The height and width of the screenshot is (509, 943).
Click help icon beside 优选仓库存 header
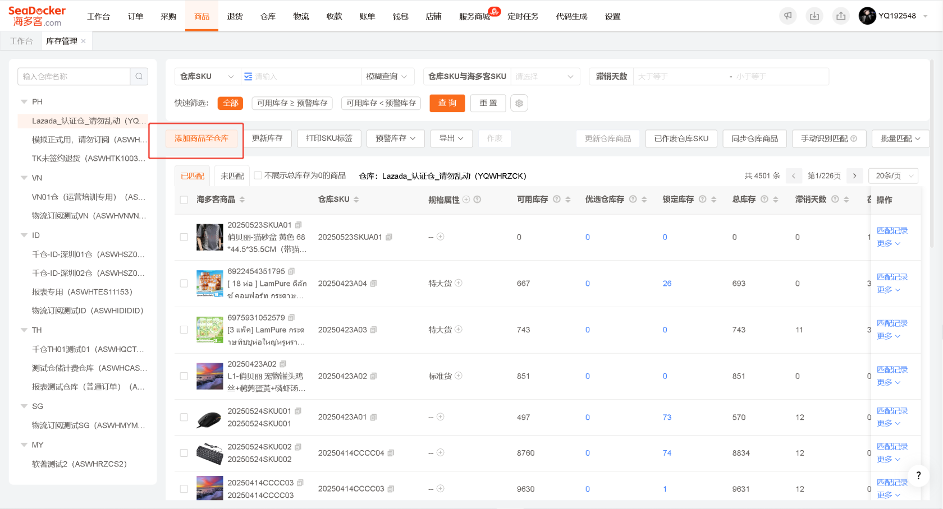pos(633,199)
